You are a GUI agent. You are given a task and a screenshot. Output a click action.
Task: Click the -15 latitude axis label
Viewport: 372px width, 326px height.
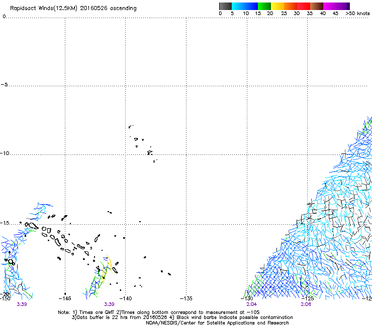click(5, 223)
